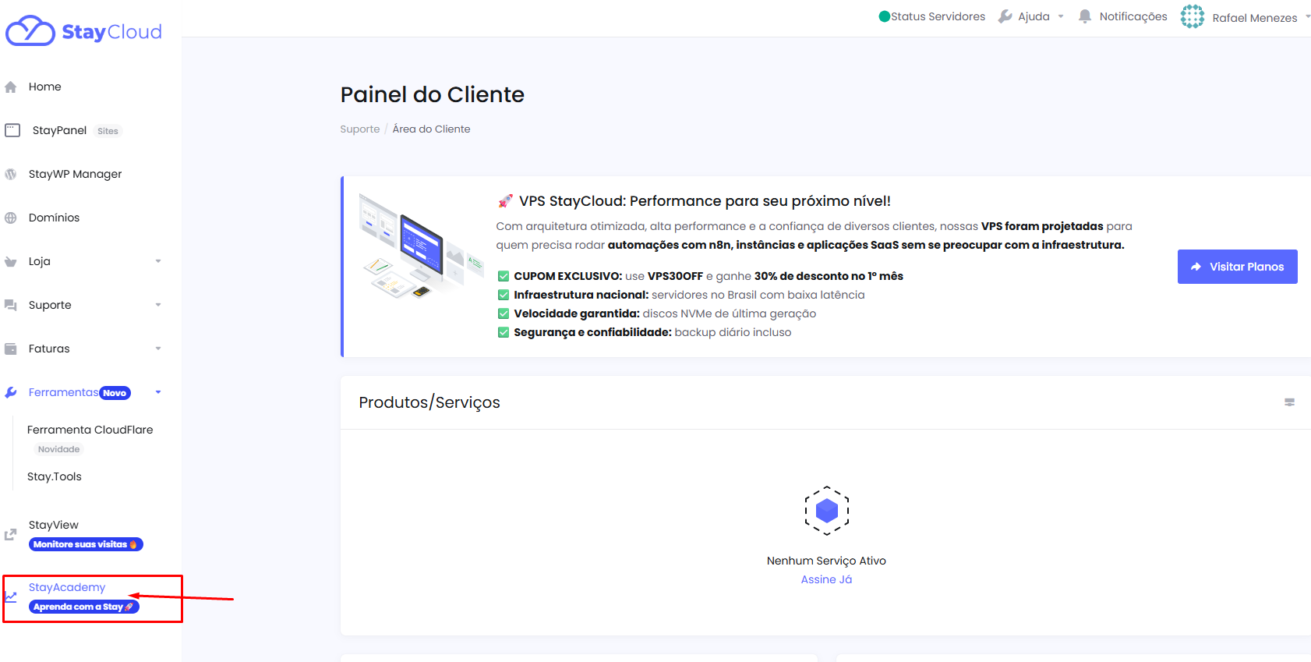
Task: Collapse the Ferramentas menu arrow
Action: pyautogui.click(x=158, y=392)
